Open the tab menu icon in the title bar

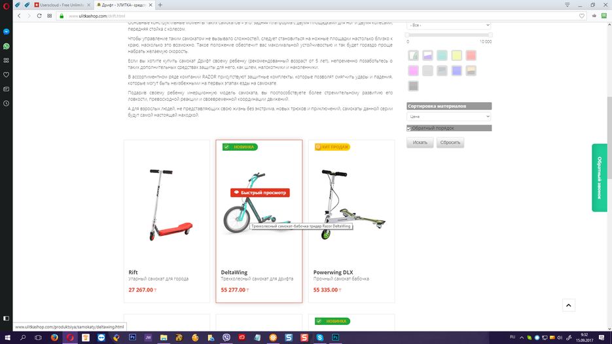pos(567,5)
